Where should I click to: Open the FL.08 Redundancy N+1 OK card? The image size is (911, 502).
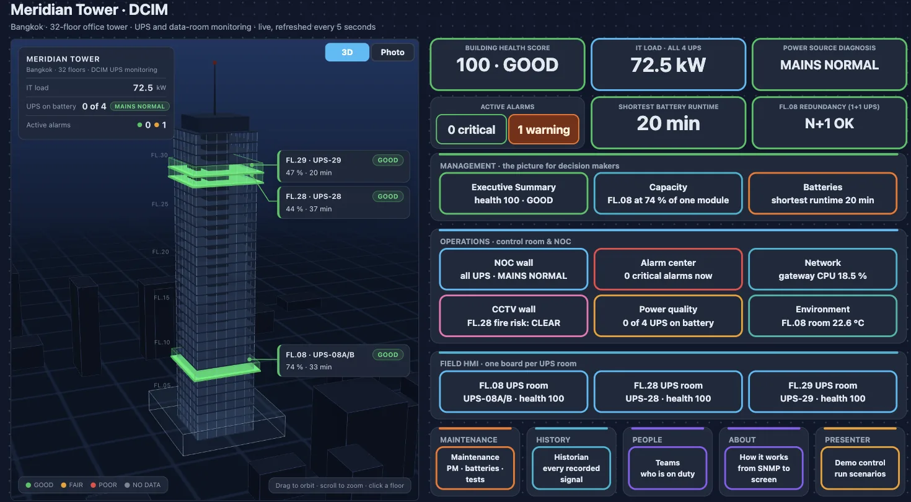coord(829,123)
